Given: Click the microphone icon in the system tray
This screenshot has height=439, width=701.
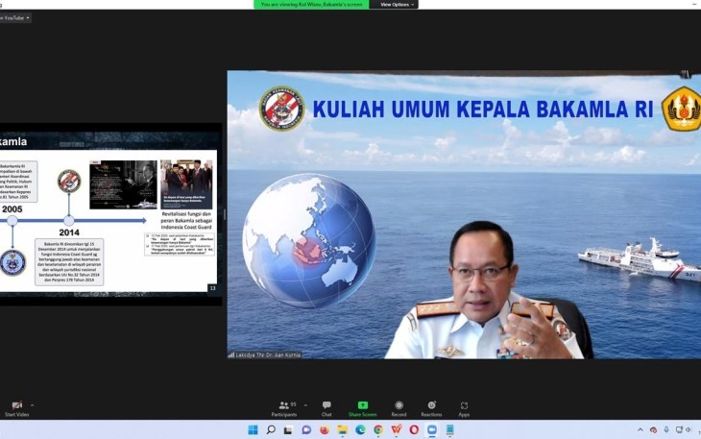Looking at the screenshot, I should point(666,429).
